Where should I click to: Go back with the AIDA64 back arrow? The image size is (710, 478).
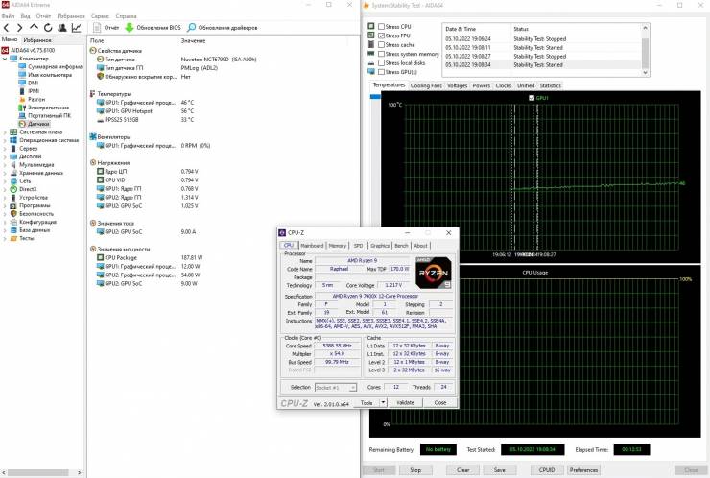point(7,28)
